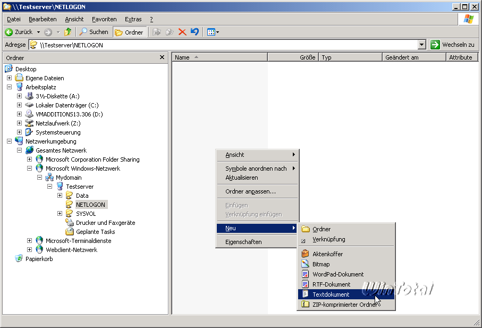The width and height of the screenshot is (482, 328).
Task: Open the Ansicht menu in menu bar
Action: (74, 19)
